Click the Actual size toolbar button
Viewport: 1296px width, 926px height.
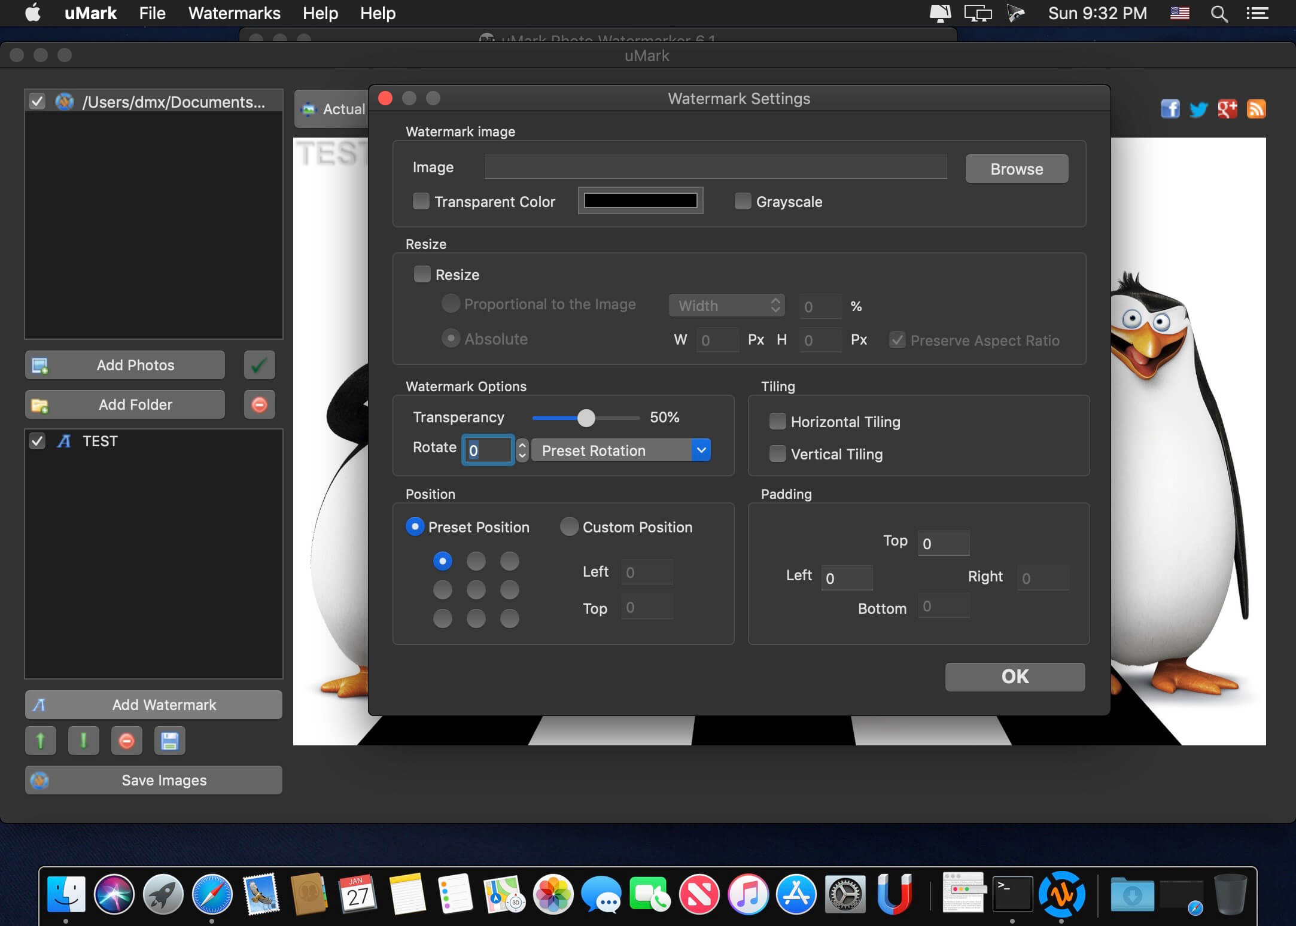[332, 109]
